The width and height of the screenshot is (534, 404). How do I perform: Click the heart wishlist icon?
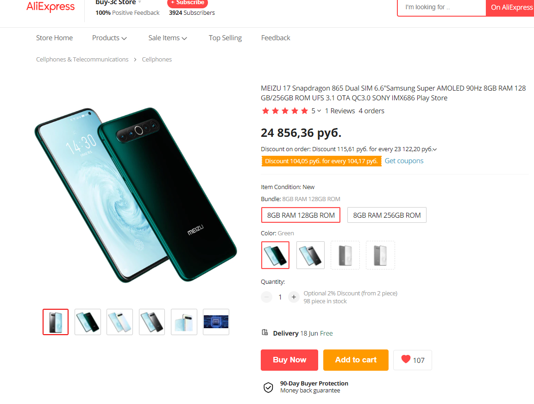click(x=406, y=359)
